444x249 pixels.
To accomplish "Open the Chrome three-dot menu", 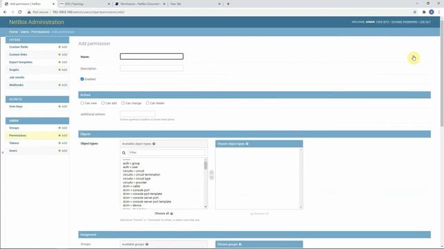I will 439,12.
